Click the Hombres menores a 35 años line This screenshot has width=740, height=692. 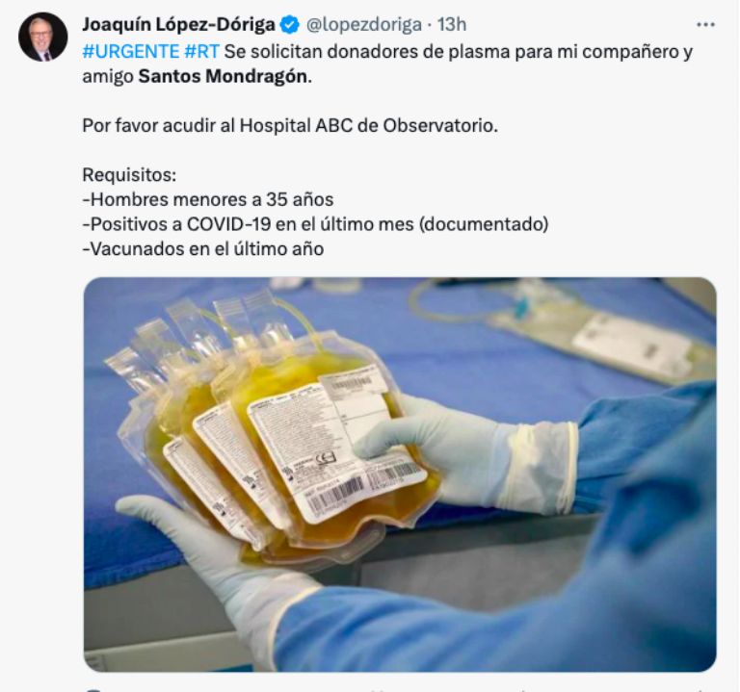coord(208,199)
